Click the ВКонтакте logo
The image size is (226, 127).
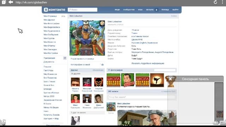tap(54, 10)
